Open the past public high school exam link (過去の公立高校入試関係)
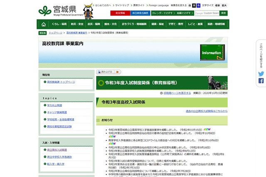The height and width of the screenshot is (177, 266). point(207,111)
